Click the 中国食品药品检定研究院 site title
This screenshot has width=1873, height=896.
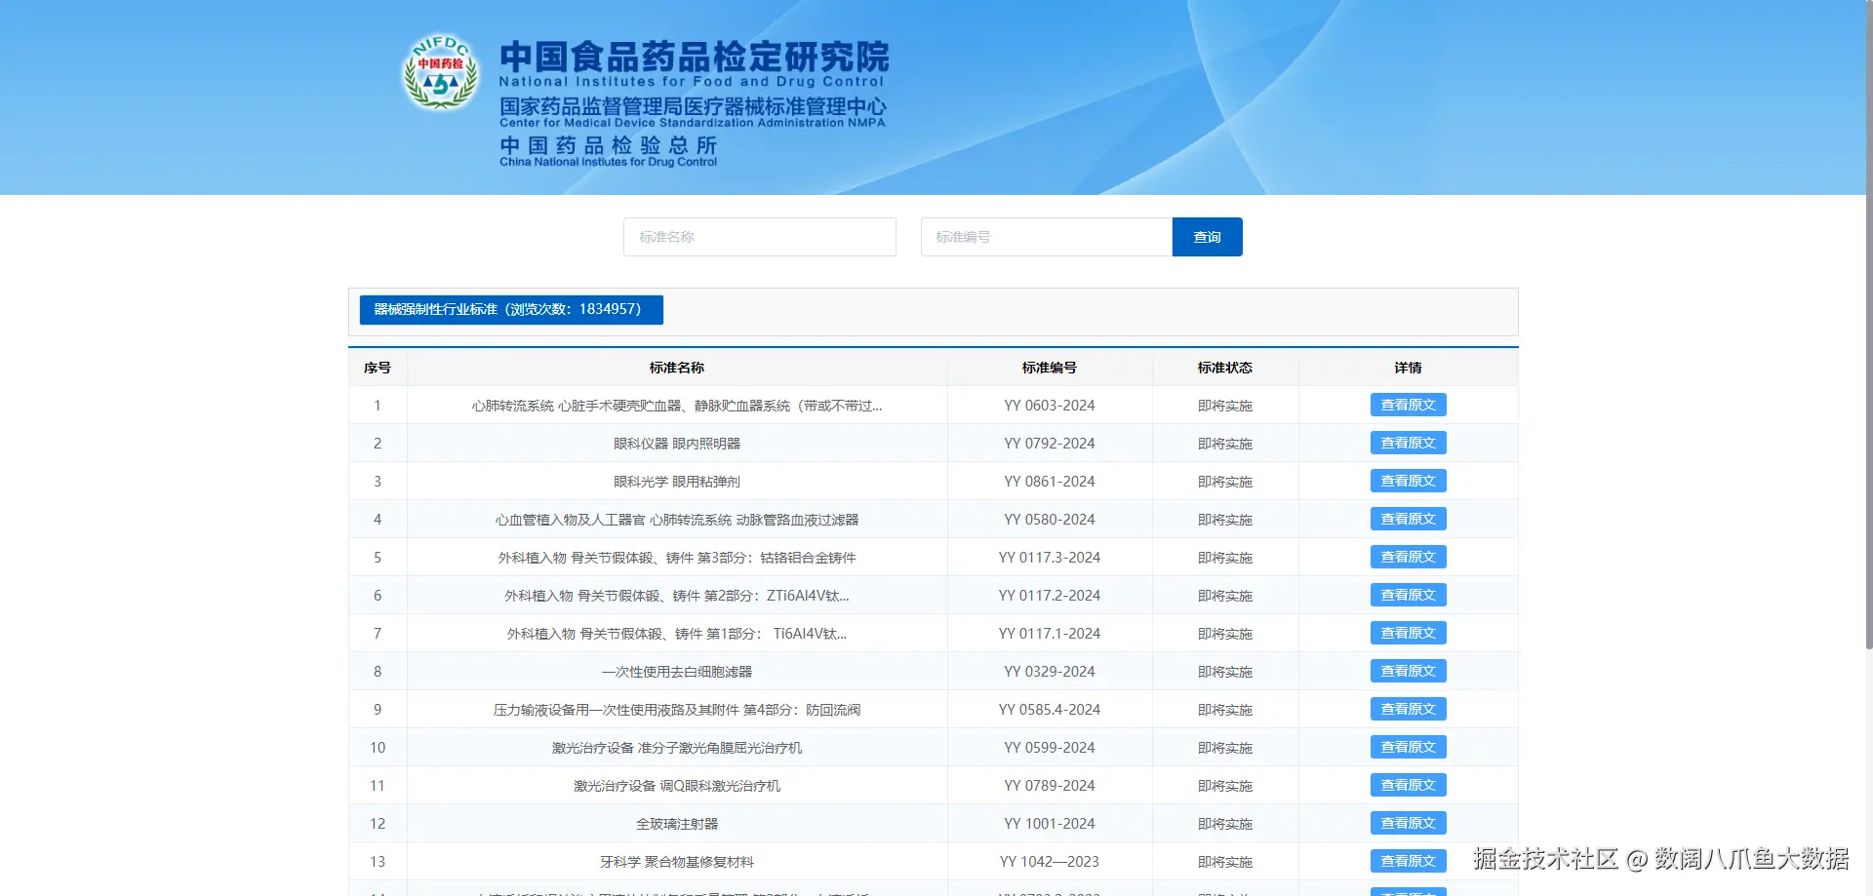[x=694, y=57]
